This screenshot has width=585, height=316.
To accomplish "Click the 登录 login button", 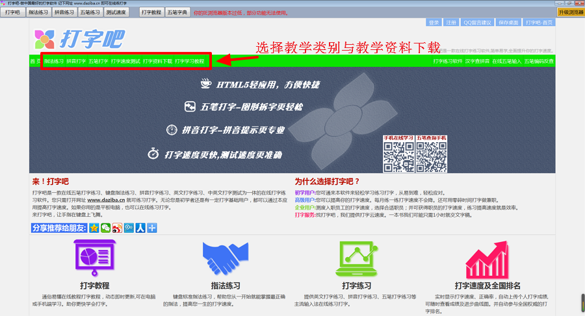I will tap(434, 22).
